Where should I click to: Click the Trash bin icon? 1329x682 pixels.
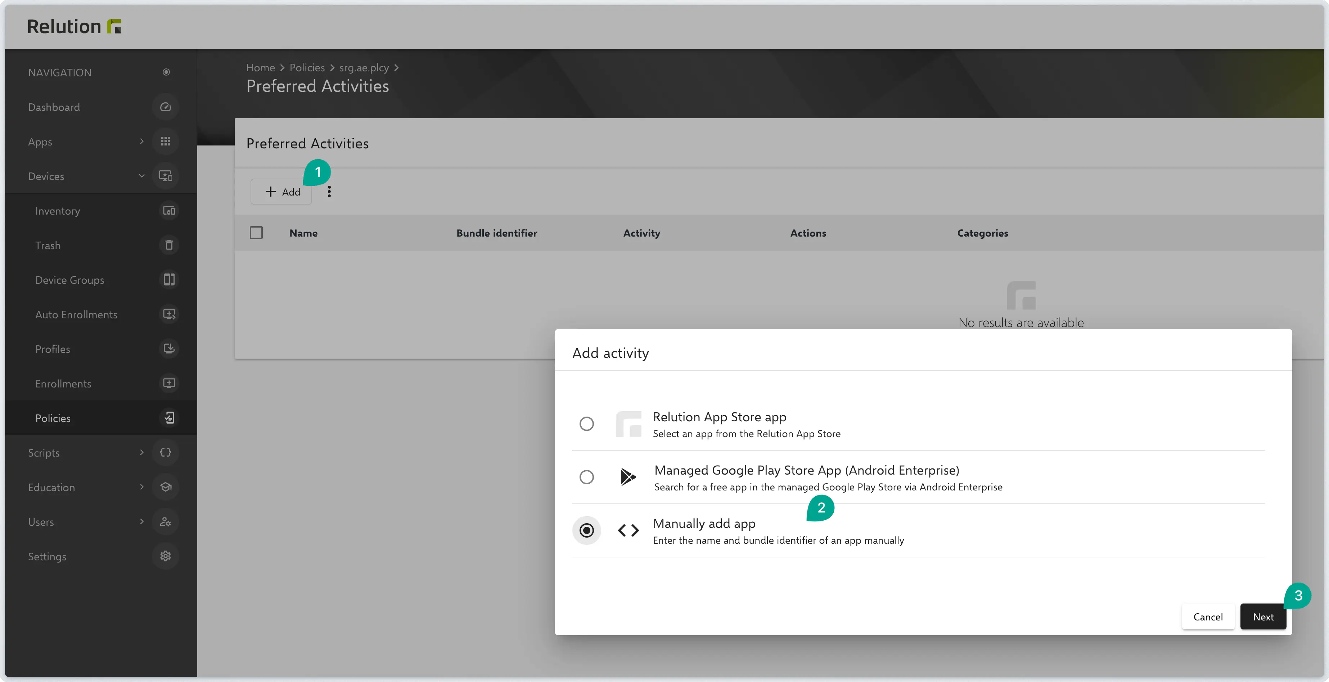coord(169,245)
